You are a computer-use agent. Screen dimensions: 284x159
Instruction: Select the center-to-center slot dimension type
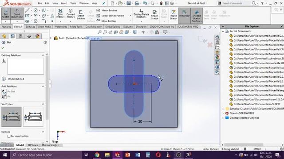click(x=12, y=117)
